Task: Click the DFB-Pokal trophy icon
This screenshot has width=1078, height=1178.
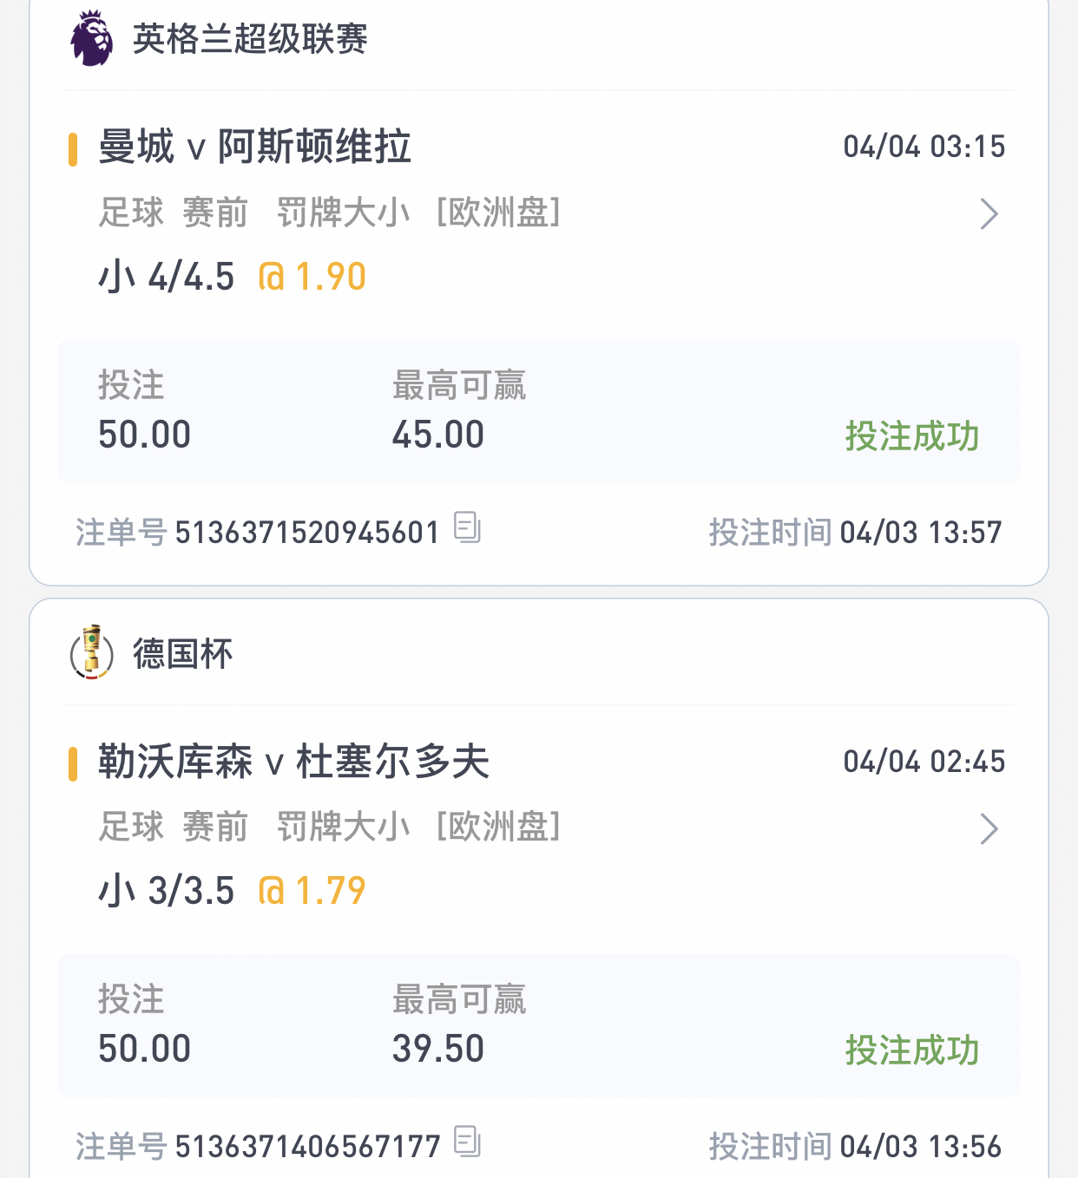Action: tap(91, 652)
